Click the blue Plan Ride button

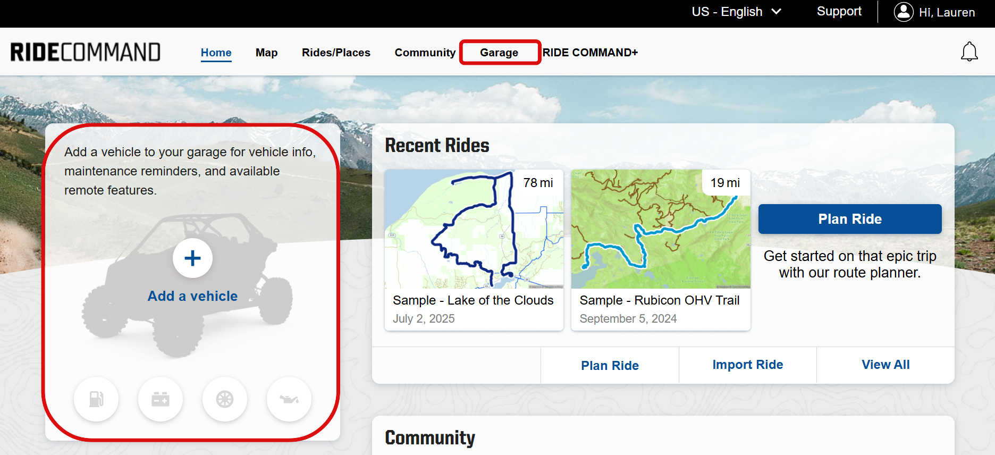tap(850, 219)
